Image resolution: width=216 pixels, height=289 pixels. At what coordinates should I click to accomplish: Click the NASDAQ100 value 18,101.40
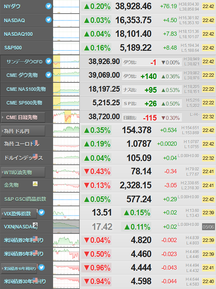(133, 34)
